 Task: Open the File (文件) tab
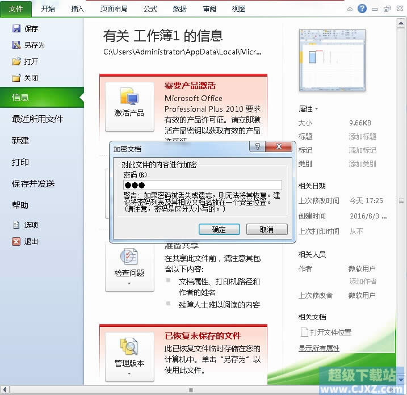coord(16,9)
